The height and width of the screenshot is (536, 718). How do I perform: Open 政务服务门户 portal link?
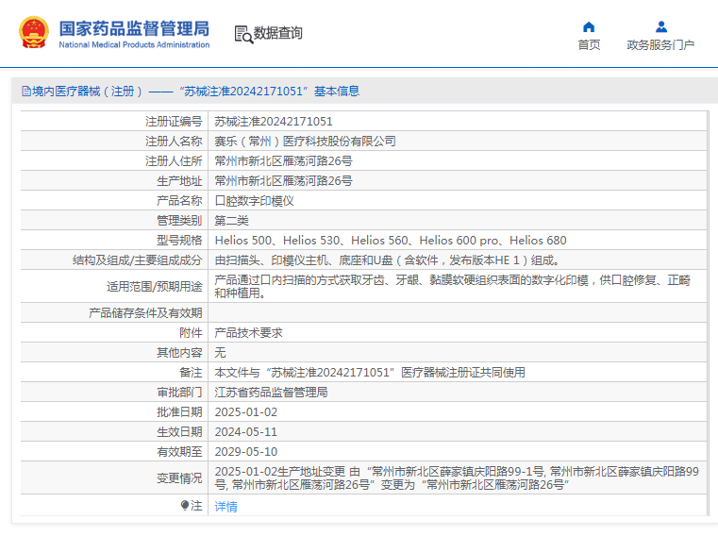[660, 45]
